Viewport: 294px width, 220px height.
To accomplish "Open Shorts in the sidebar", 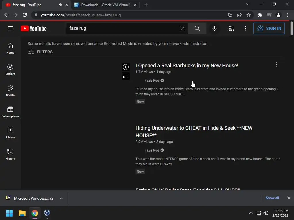I will 10,91.
